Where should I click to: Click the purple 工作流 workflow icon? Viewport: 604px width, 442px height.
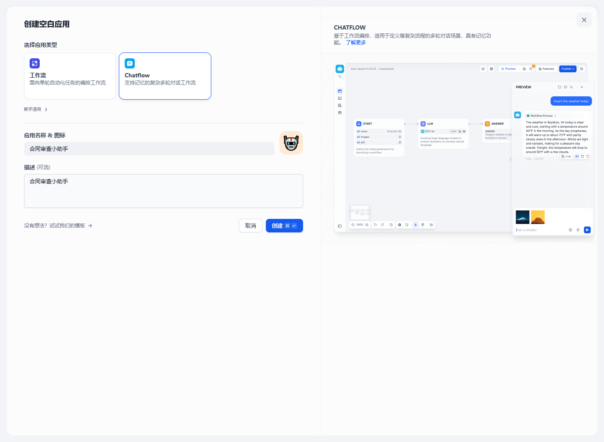pos(35,63)
